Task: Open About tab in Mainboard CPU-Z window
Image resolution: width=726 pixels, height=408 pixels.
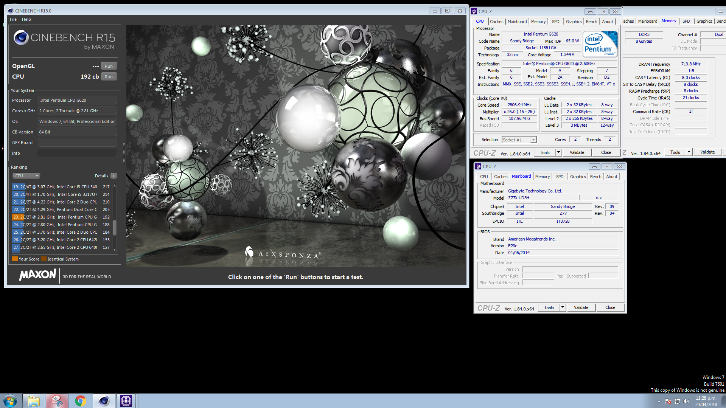Action: coord(612,177)
